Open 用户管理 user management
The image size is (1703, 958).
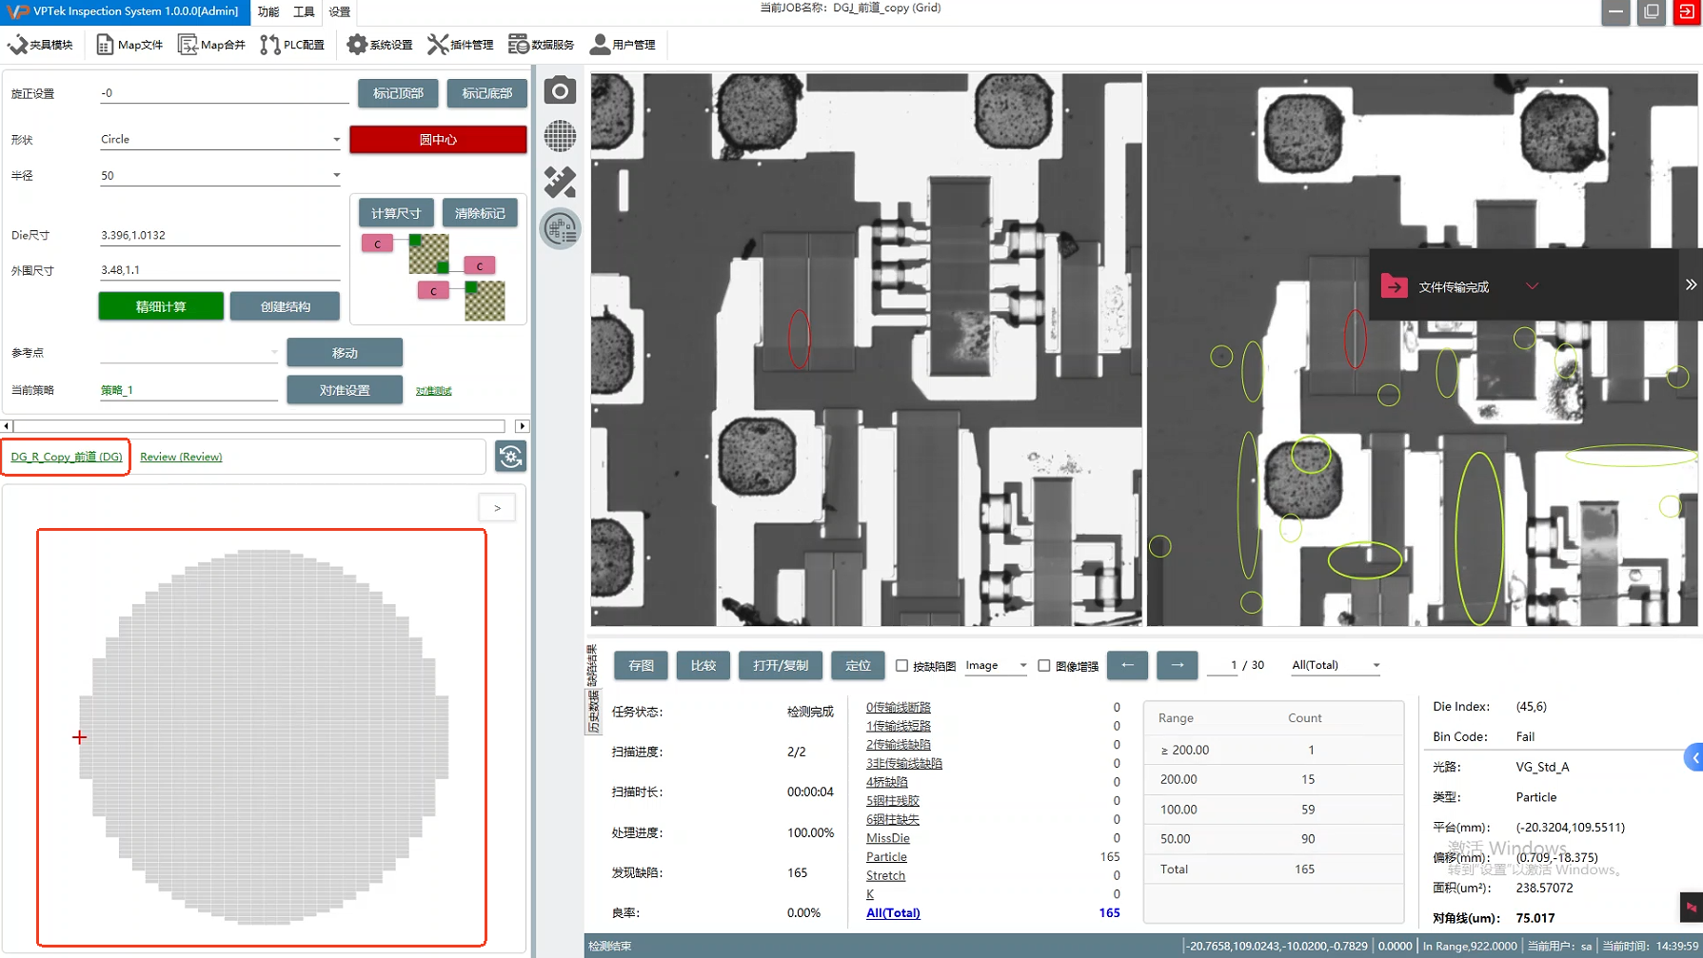623,45
